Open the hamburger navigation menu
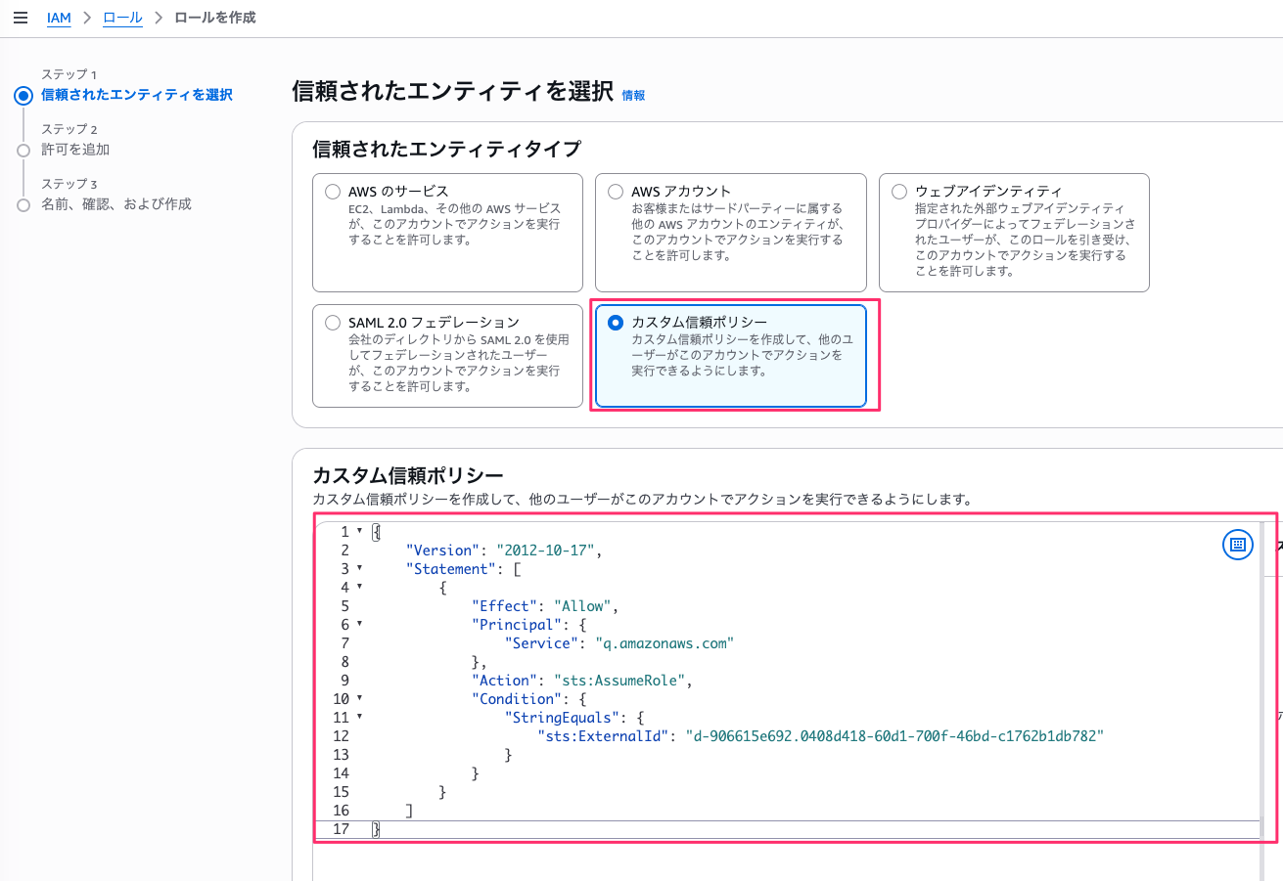This screenshot has height=881, width=1283. click(x=20, y=18)
